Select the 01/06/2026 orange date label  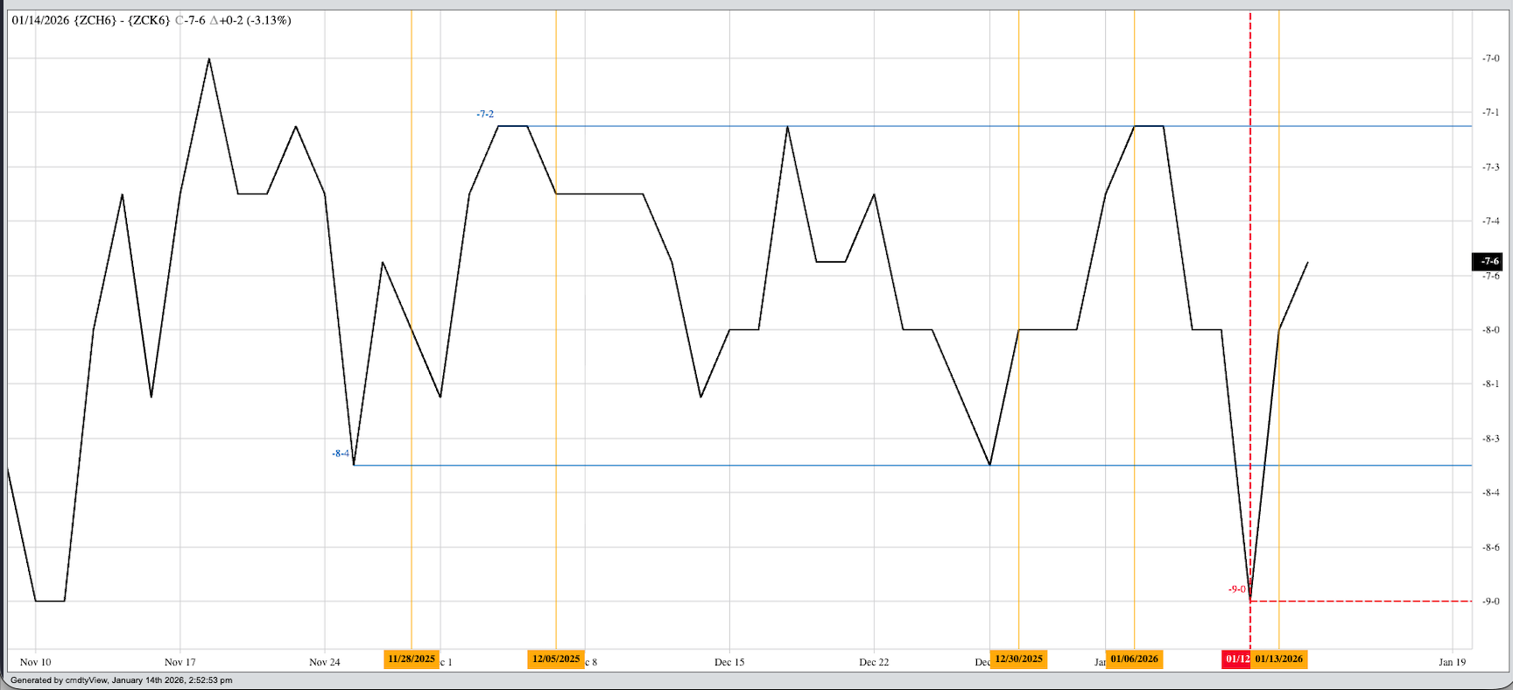pos(1134,659)
